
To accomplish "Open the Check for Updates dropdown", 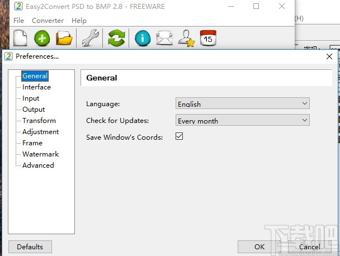I will pos(243,120).
